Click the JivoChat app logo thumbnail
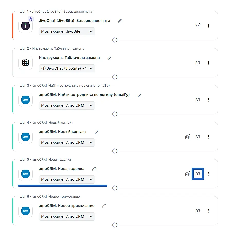The image size is (226, 237). coord(25,26)
